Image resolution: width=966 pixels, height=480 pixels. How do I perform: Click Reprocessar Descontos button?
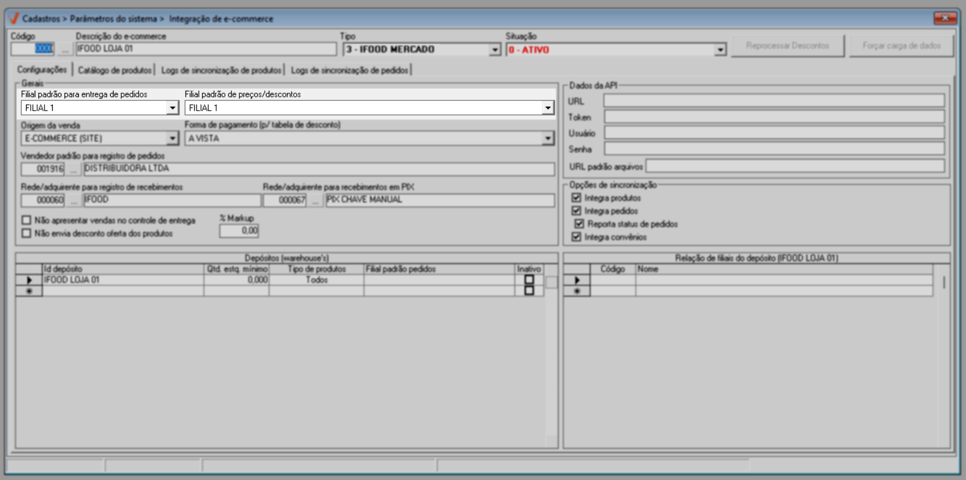pos(787,46)
